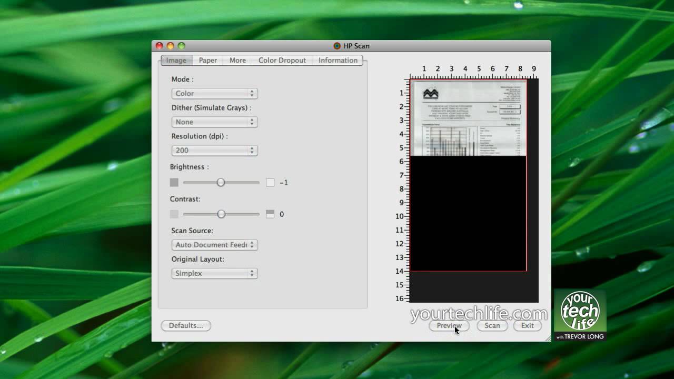Click the scanned document preview thumbnail
The image size is (674, 379).
coord(468,118)
